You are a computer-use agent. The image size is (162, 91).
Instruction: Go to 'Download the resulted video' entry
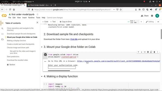(17, 60)
